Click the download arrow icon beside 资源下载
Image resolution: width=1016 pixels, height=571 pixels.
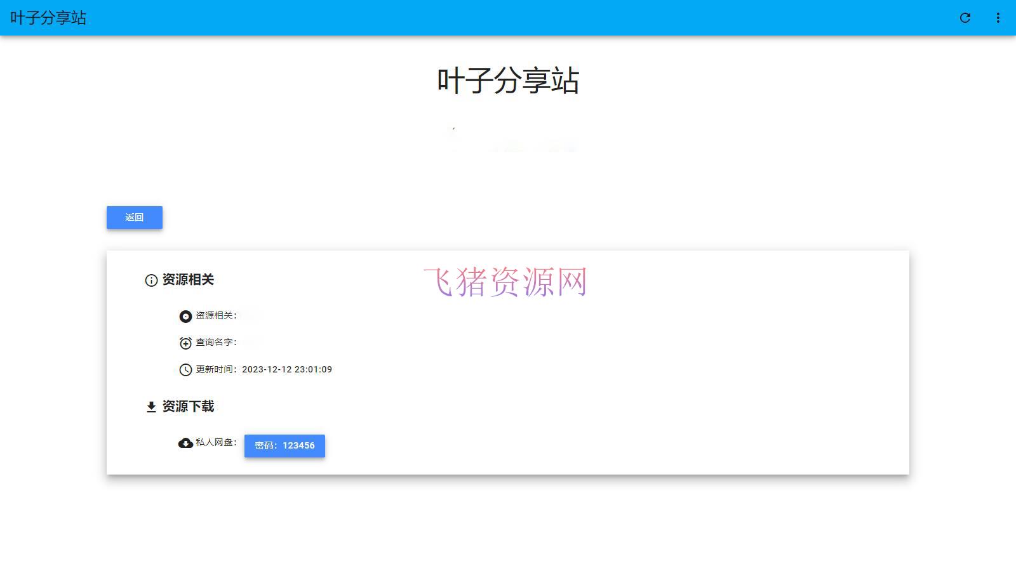(150, 407)
